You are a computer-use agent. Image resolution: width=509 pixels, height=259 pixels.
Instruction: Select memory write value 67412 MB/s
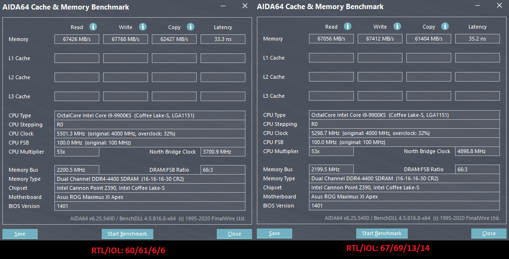coord(380,39)
